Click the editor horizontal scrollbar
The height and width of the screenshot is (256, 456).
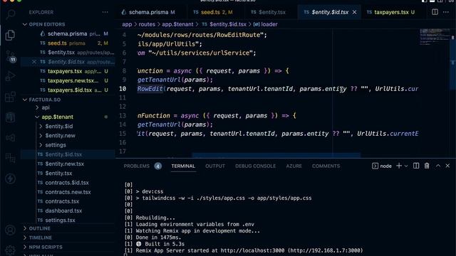276,155
